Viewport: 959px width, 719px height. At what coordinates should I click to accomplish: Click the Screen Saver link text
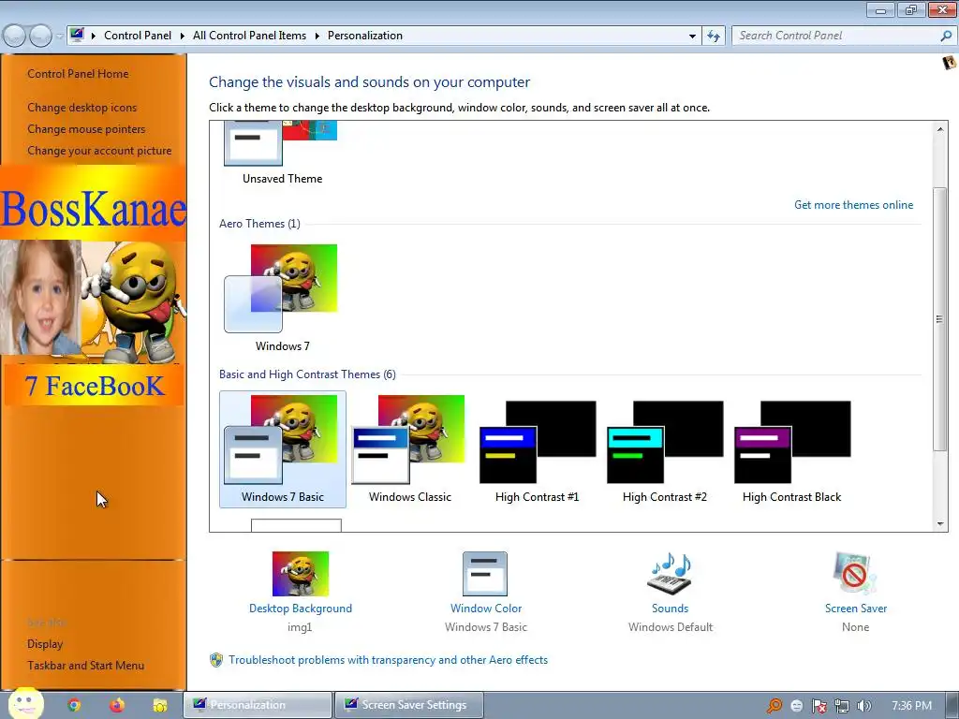[x=856, y=609]
